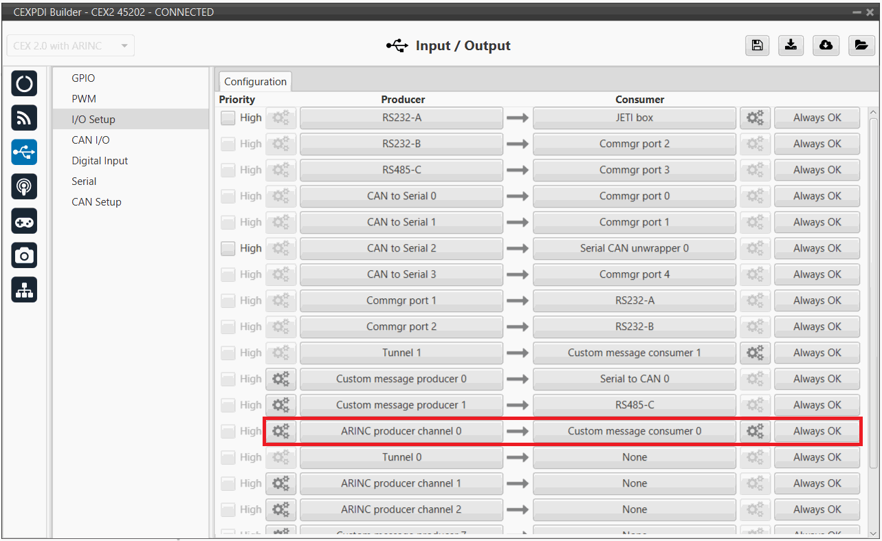Screen dimensions: 882x541
Task: Select the gamepad icon in sidebar
Action: point(24,221)
